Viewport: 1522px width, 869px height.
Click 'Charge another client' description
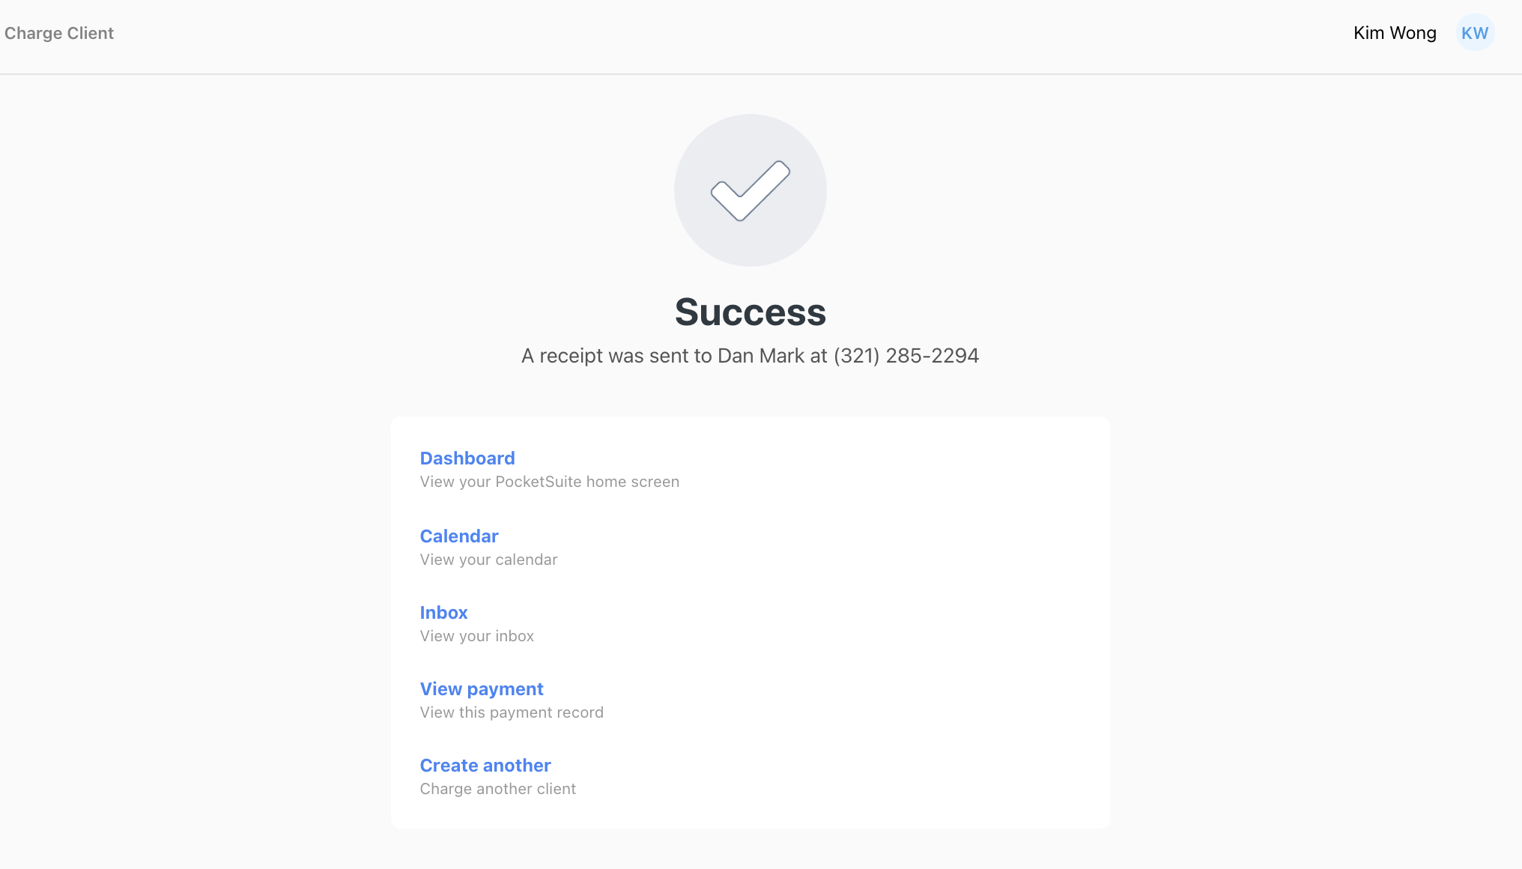point(498,789)
